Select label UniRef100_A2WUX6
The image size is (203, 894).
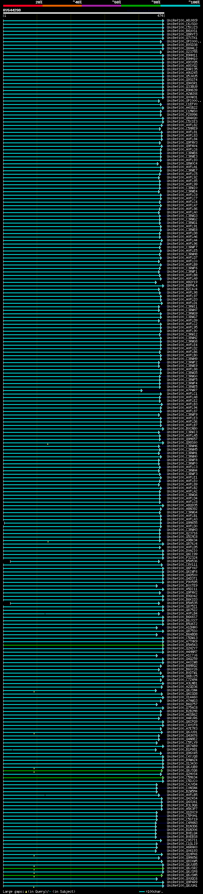pyautogui.click(x=182, y=94)
